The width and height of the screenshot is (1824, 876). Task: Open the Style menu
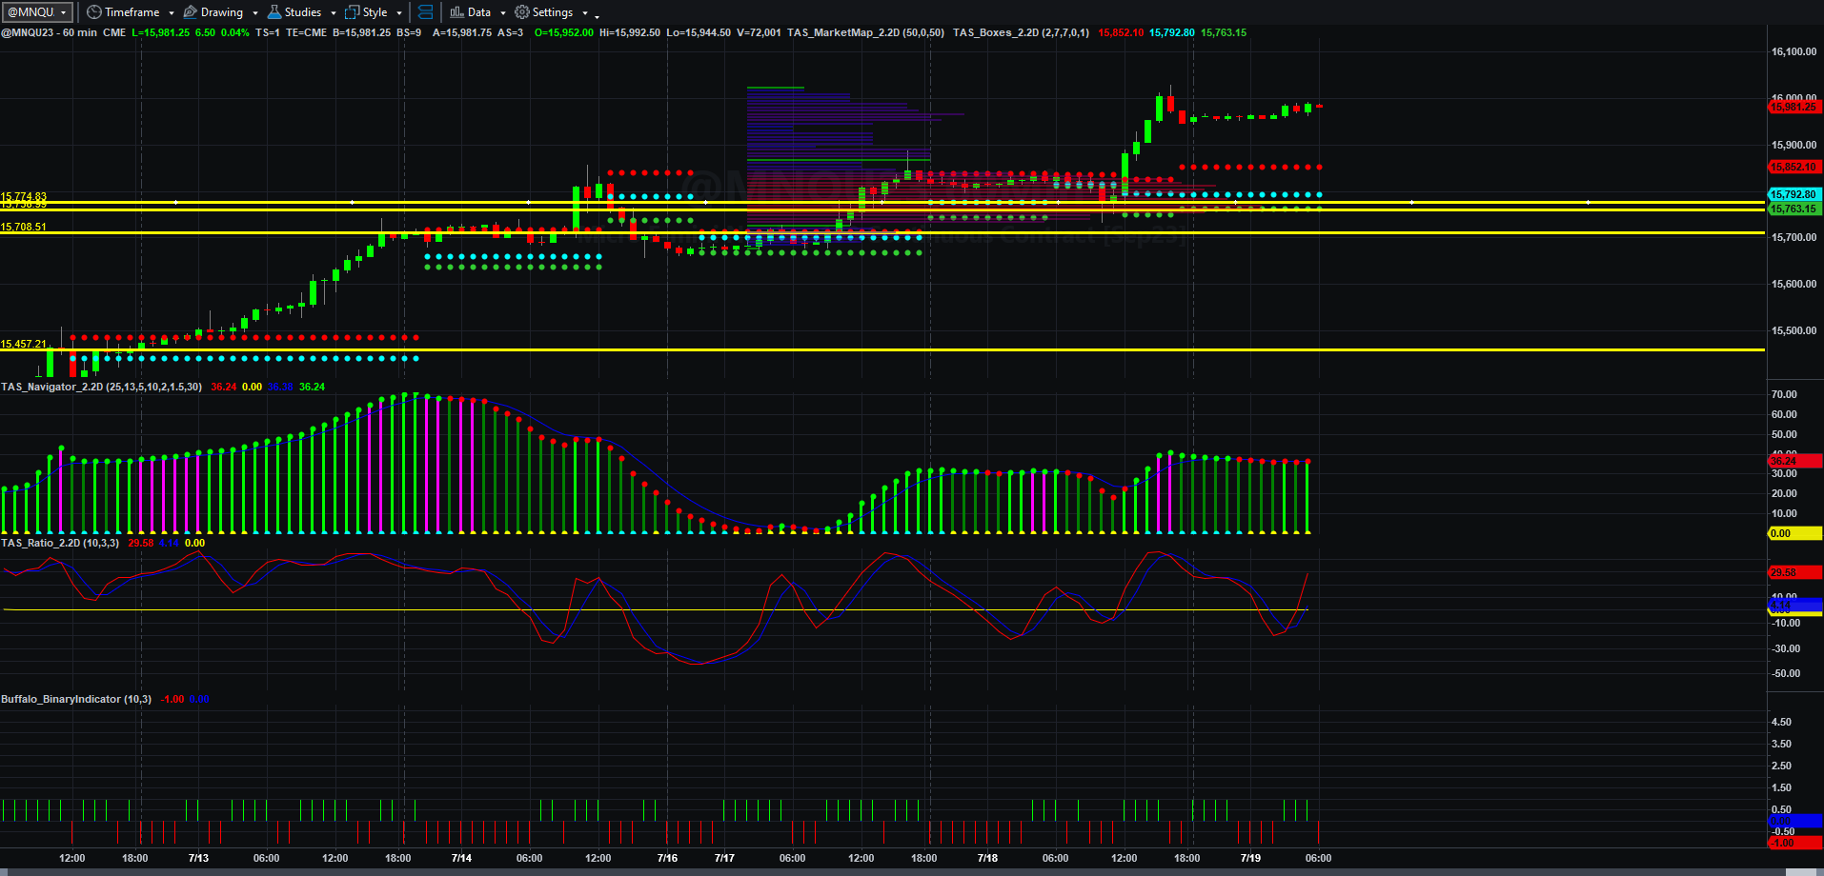click(x=375, y=12)
